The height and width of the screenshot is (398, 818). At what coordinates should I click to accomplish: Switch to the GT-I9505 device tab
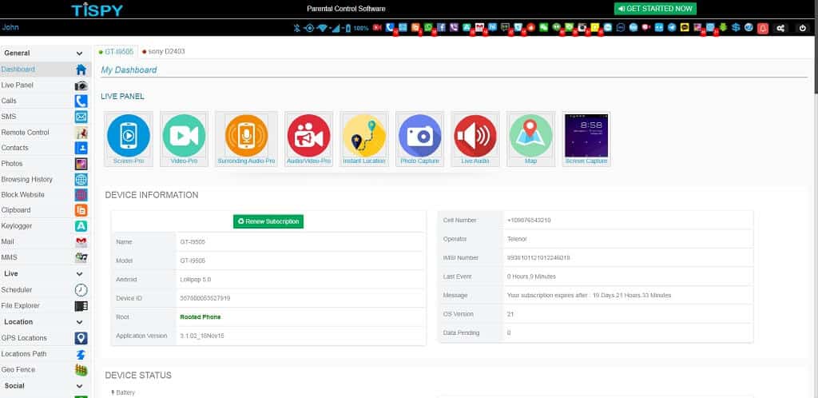[116, 52]
